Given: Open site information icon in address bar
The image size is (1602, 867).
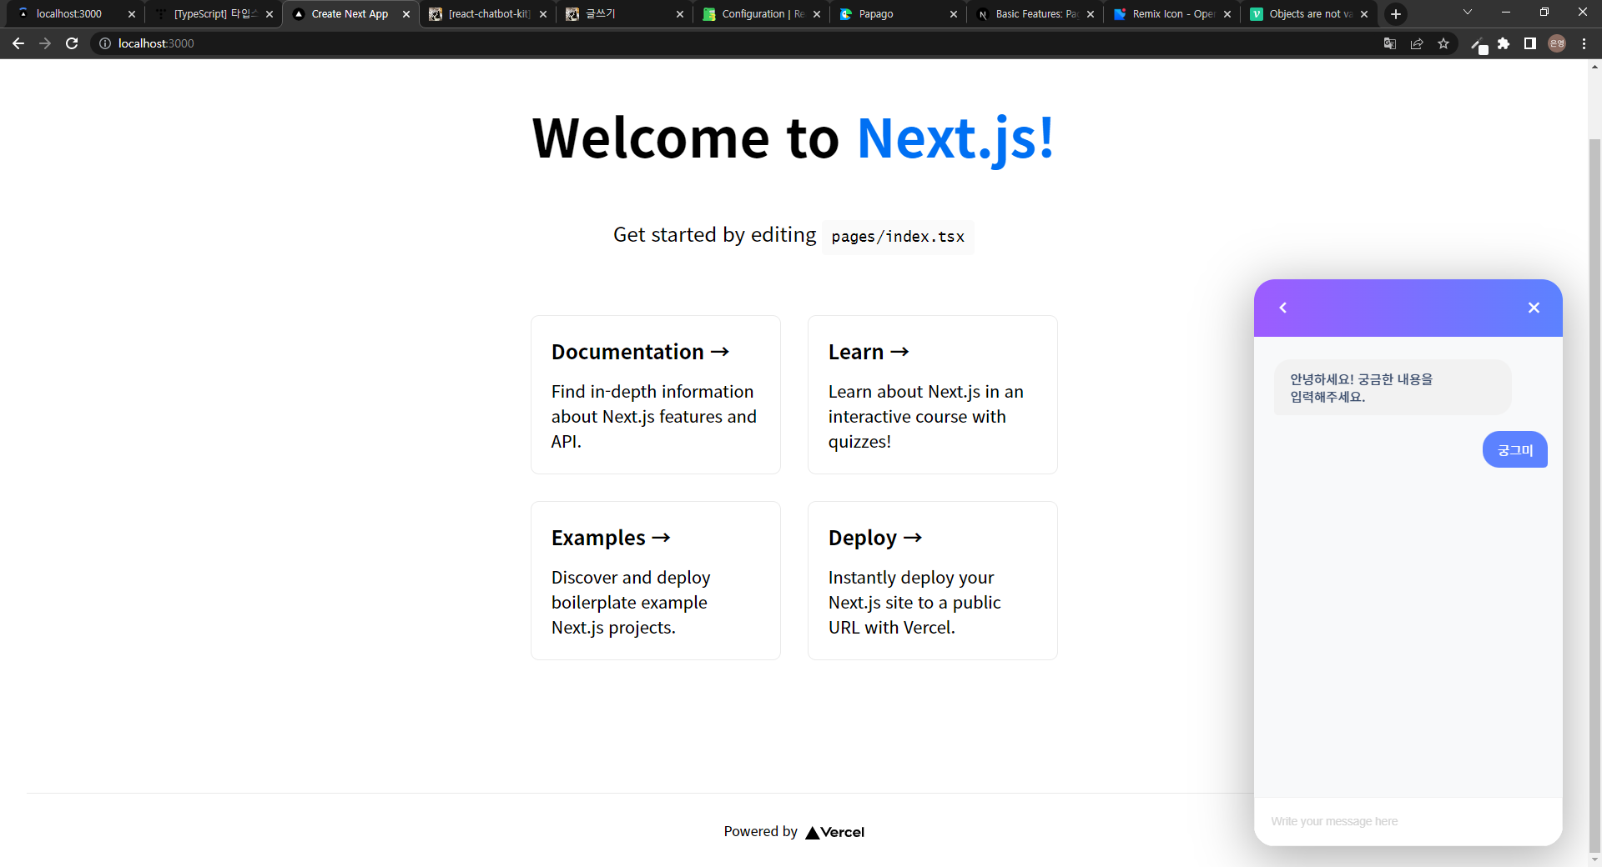Looking at the screenshot, I should pyautogui.click(x=105, y=43).
